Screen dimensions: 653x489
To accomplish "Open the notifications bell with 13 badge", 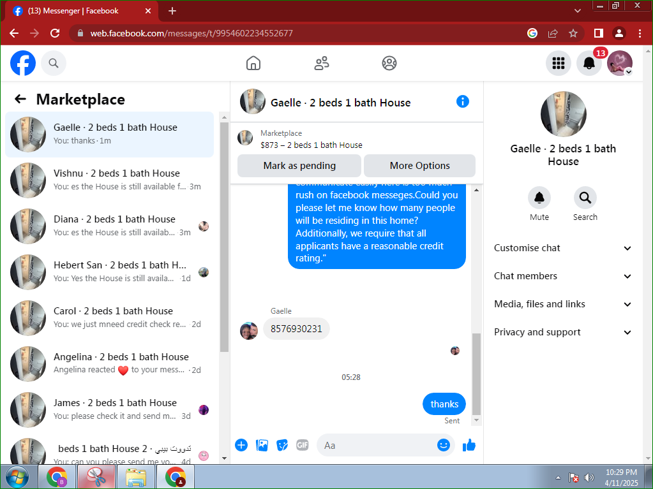I will pyautogui.click(x=589, y=63).
